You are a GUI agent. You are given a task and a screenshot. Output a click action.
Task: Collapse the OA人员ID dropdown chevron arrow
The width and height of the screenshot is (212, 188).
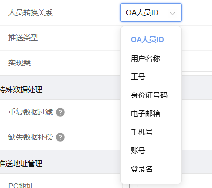(x=172, y=13)
